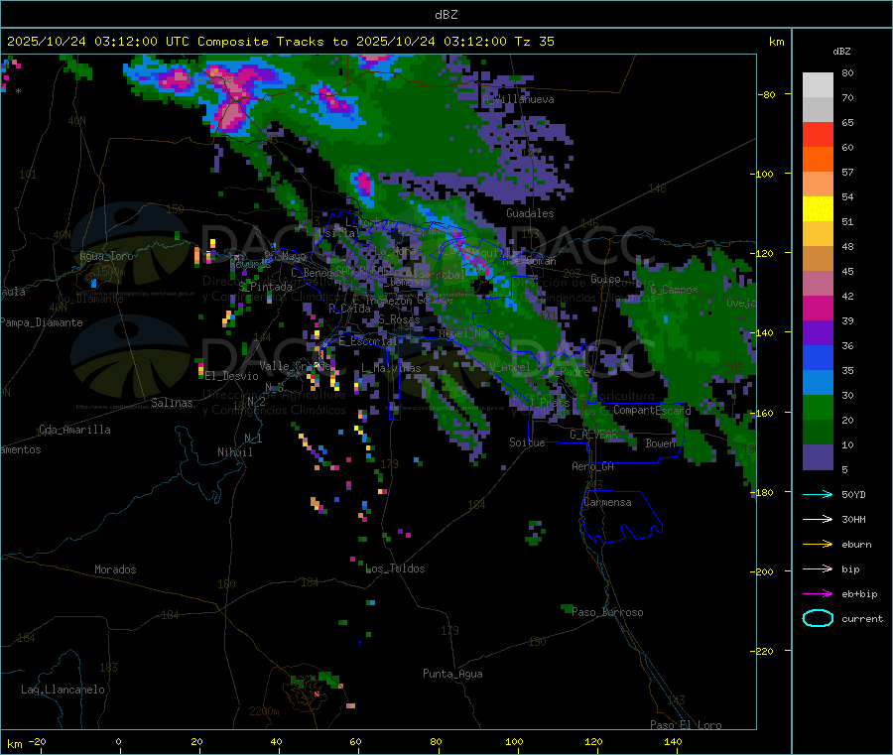
Task: Click the cyan 50YD arrow in the legend
Action: [x=818, y=494]
